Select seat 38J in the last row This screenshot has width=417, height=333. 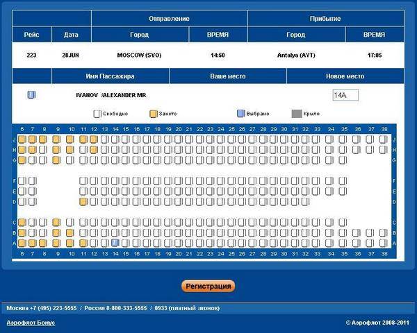pos(383,139)
